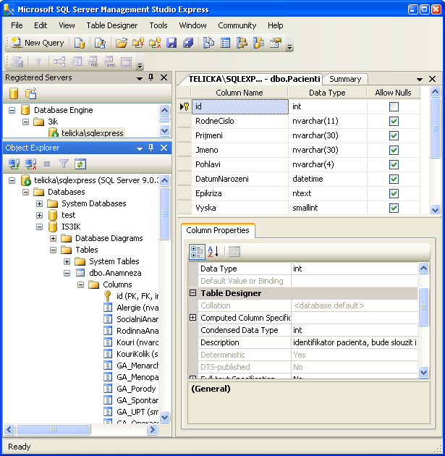This screenshot has width=445, height=456.
Task: Click the Properties Window toolbar icon
Action: click(276, 43)
